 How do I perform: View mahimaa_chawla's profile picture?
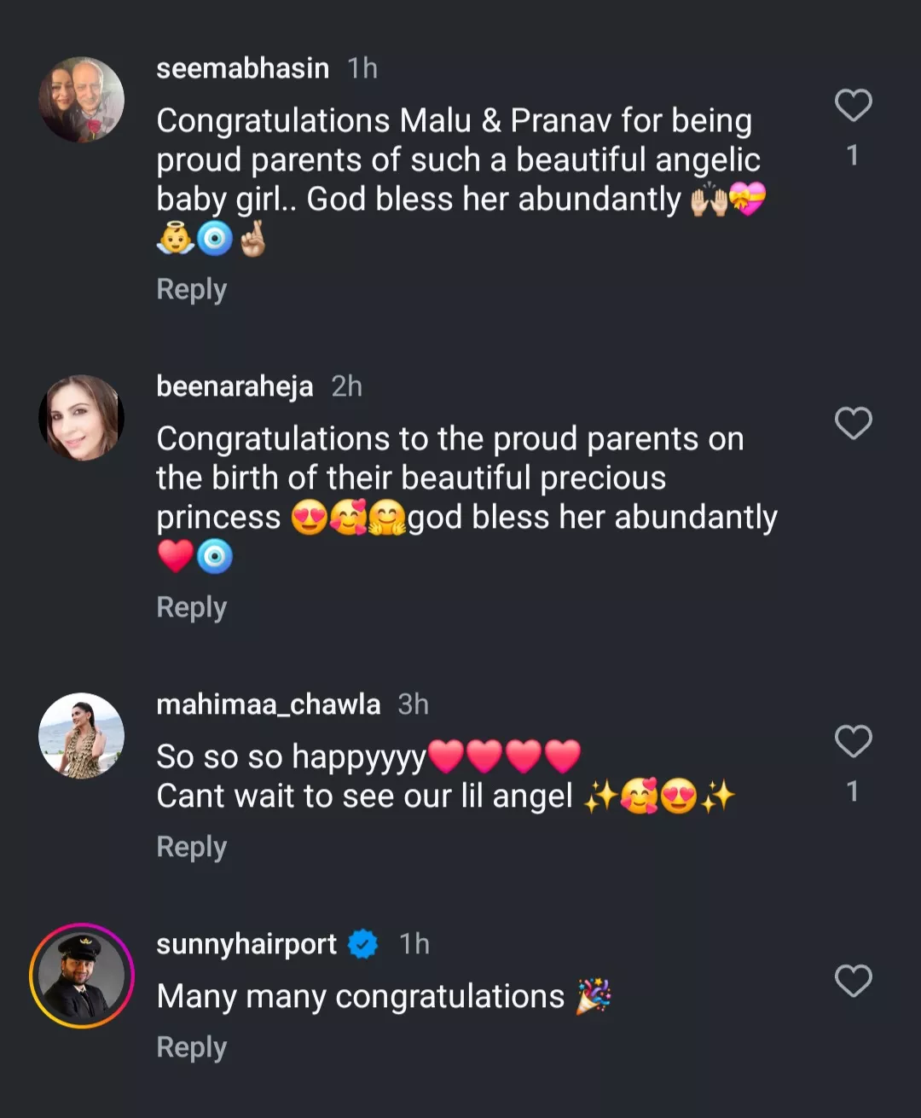tap(82, 735)
